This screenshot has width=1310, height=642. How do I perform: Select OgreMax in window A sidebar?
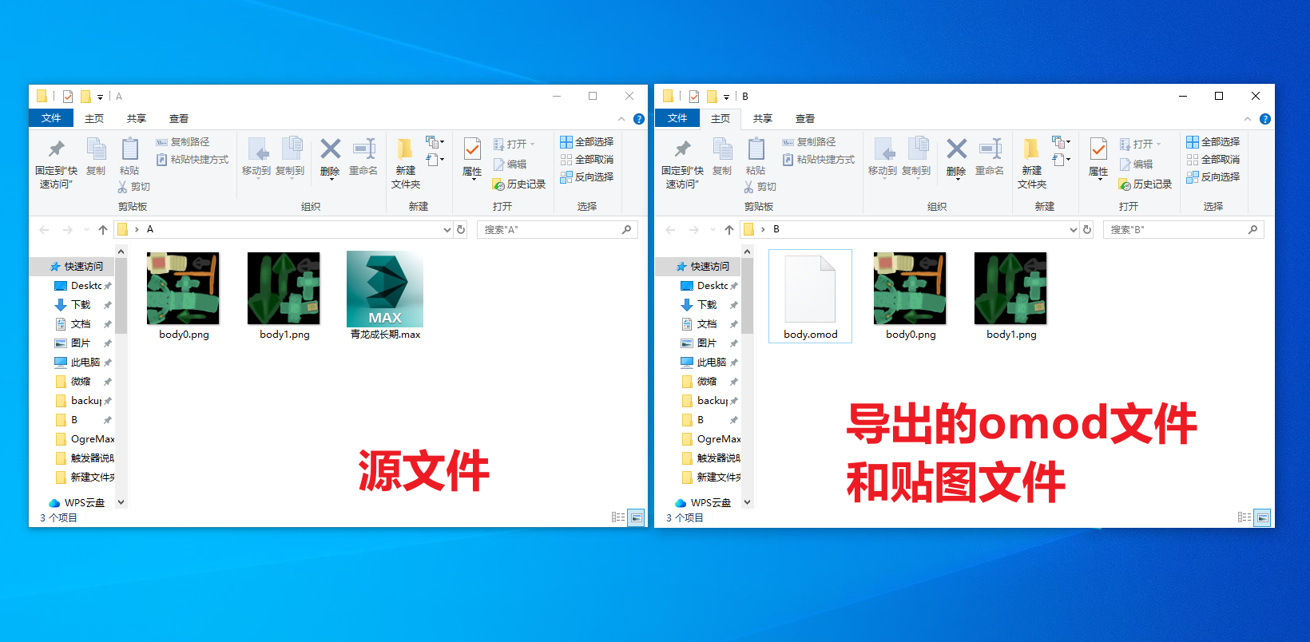85,439
